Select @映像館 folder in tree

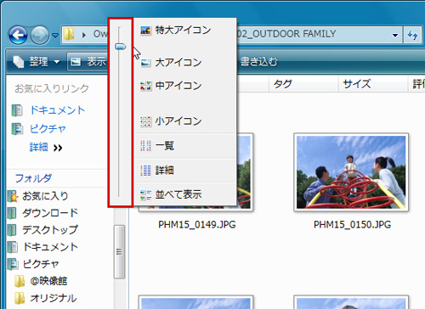click(48, 281)
